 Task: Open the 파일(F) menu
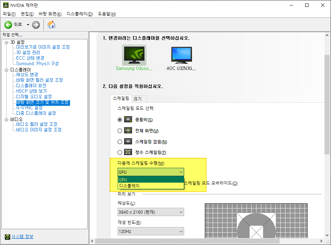click(9, 14)
